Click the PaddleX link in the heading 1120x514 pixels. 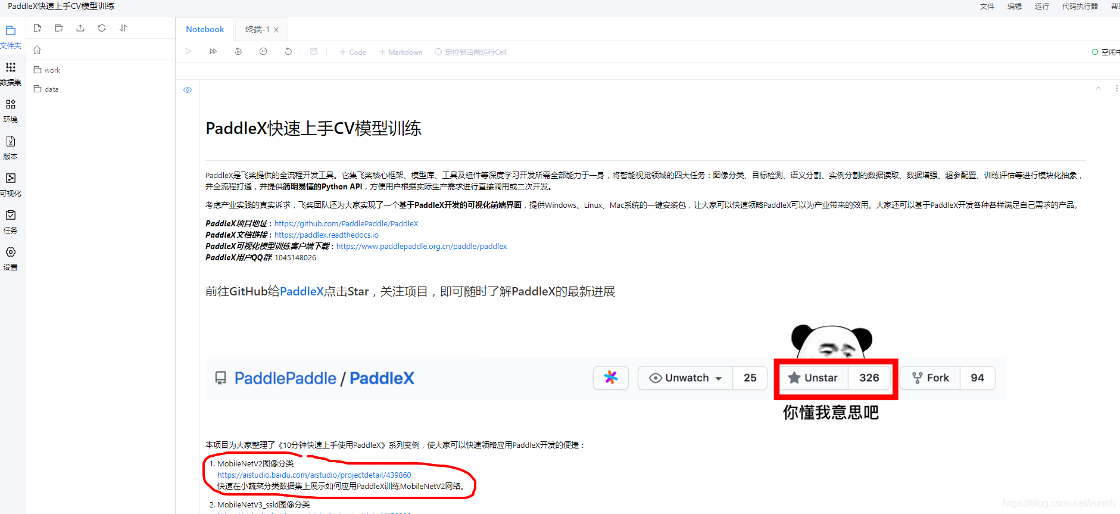[x=301, y=291]
